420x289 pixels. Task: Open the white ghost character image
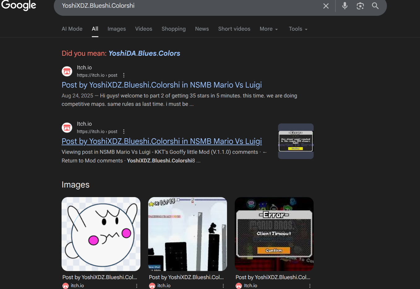point(101,234)
